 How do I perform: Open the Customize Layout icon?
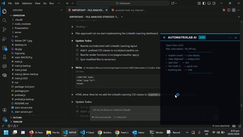coord(199,3)
